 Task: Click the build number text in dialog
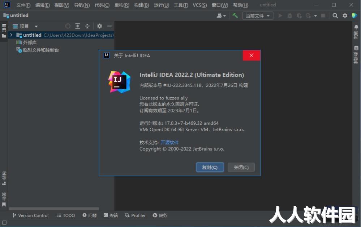[194, 85]
